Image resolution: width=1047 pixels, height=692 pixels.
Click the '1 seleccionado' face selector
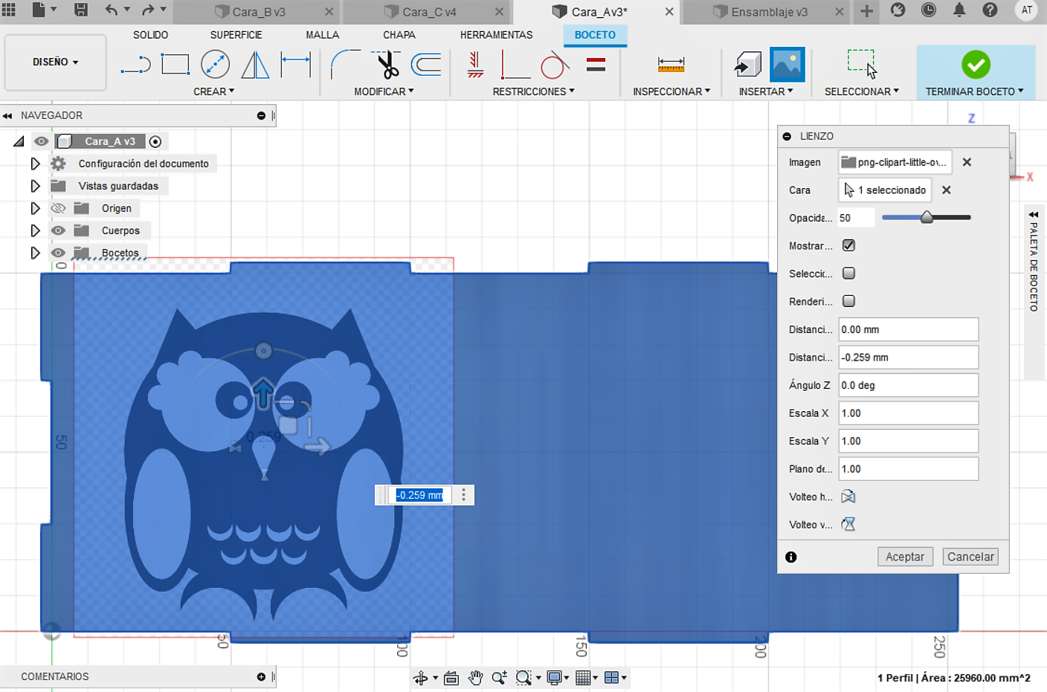[885, 190]
